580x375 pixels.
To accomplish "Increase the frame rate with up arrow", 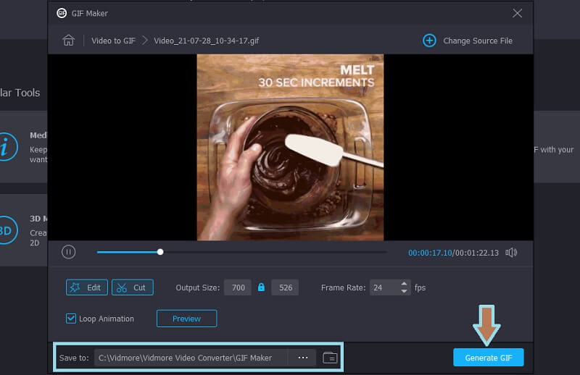I will 405,284.
